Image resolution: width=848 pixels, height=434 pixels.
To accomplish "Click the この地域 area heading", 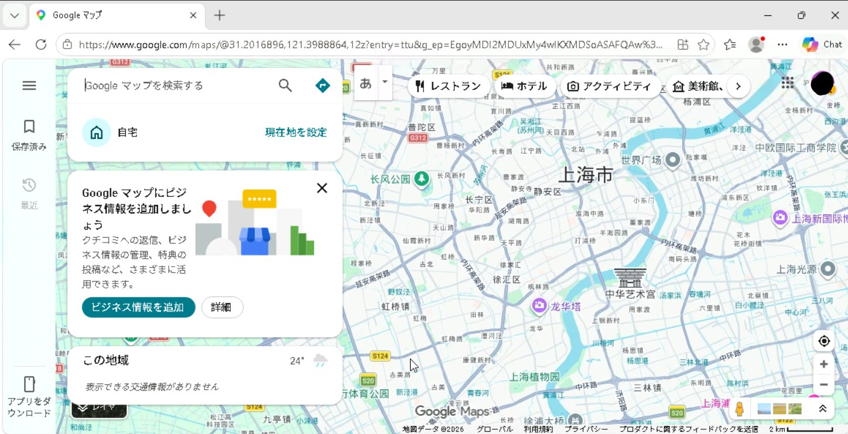I will pos(105,360).
